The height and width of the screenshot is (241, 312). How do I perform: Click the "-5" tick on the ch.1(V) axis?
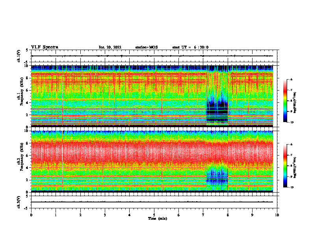click(26, 62)
